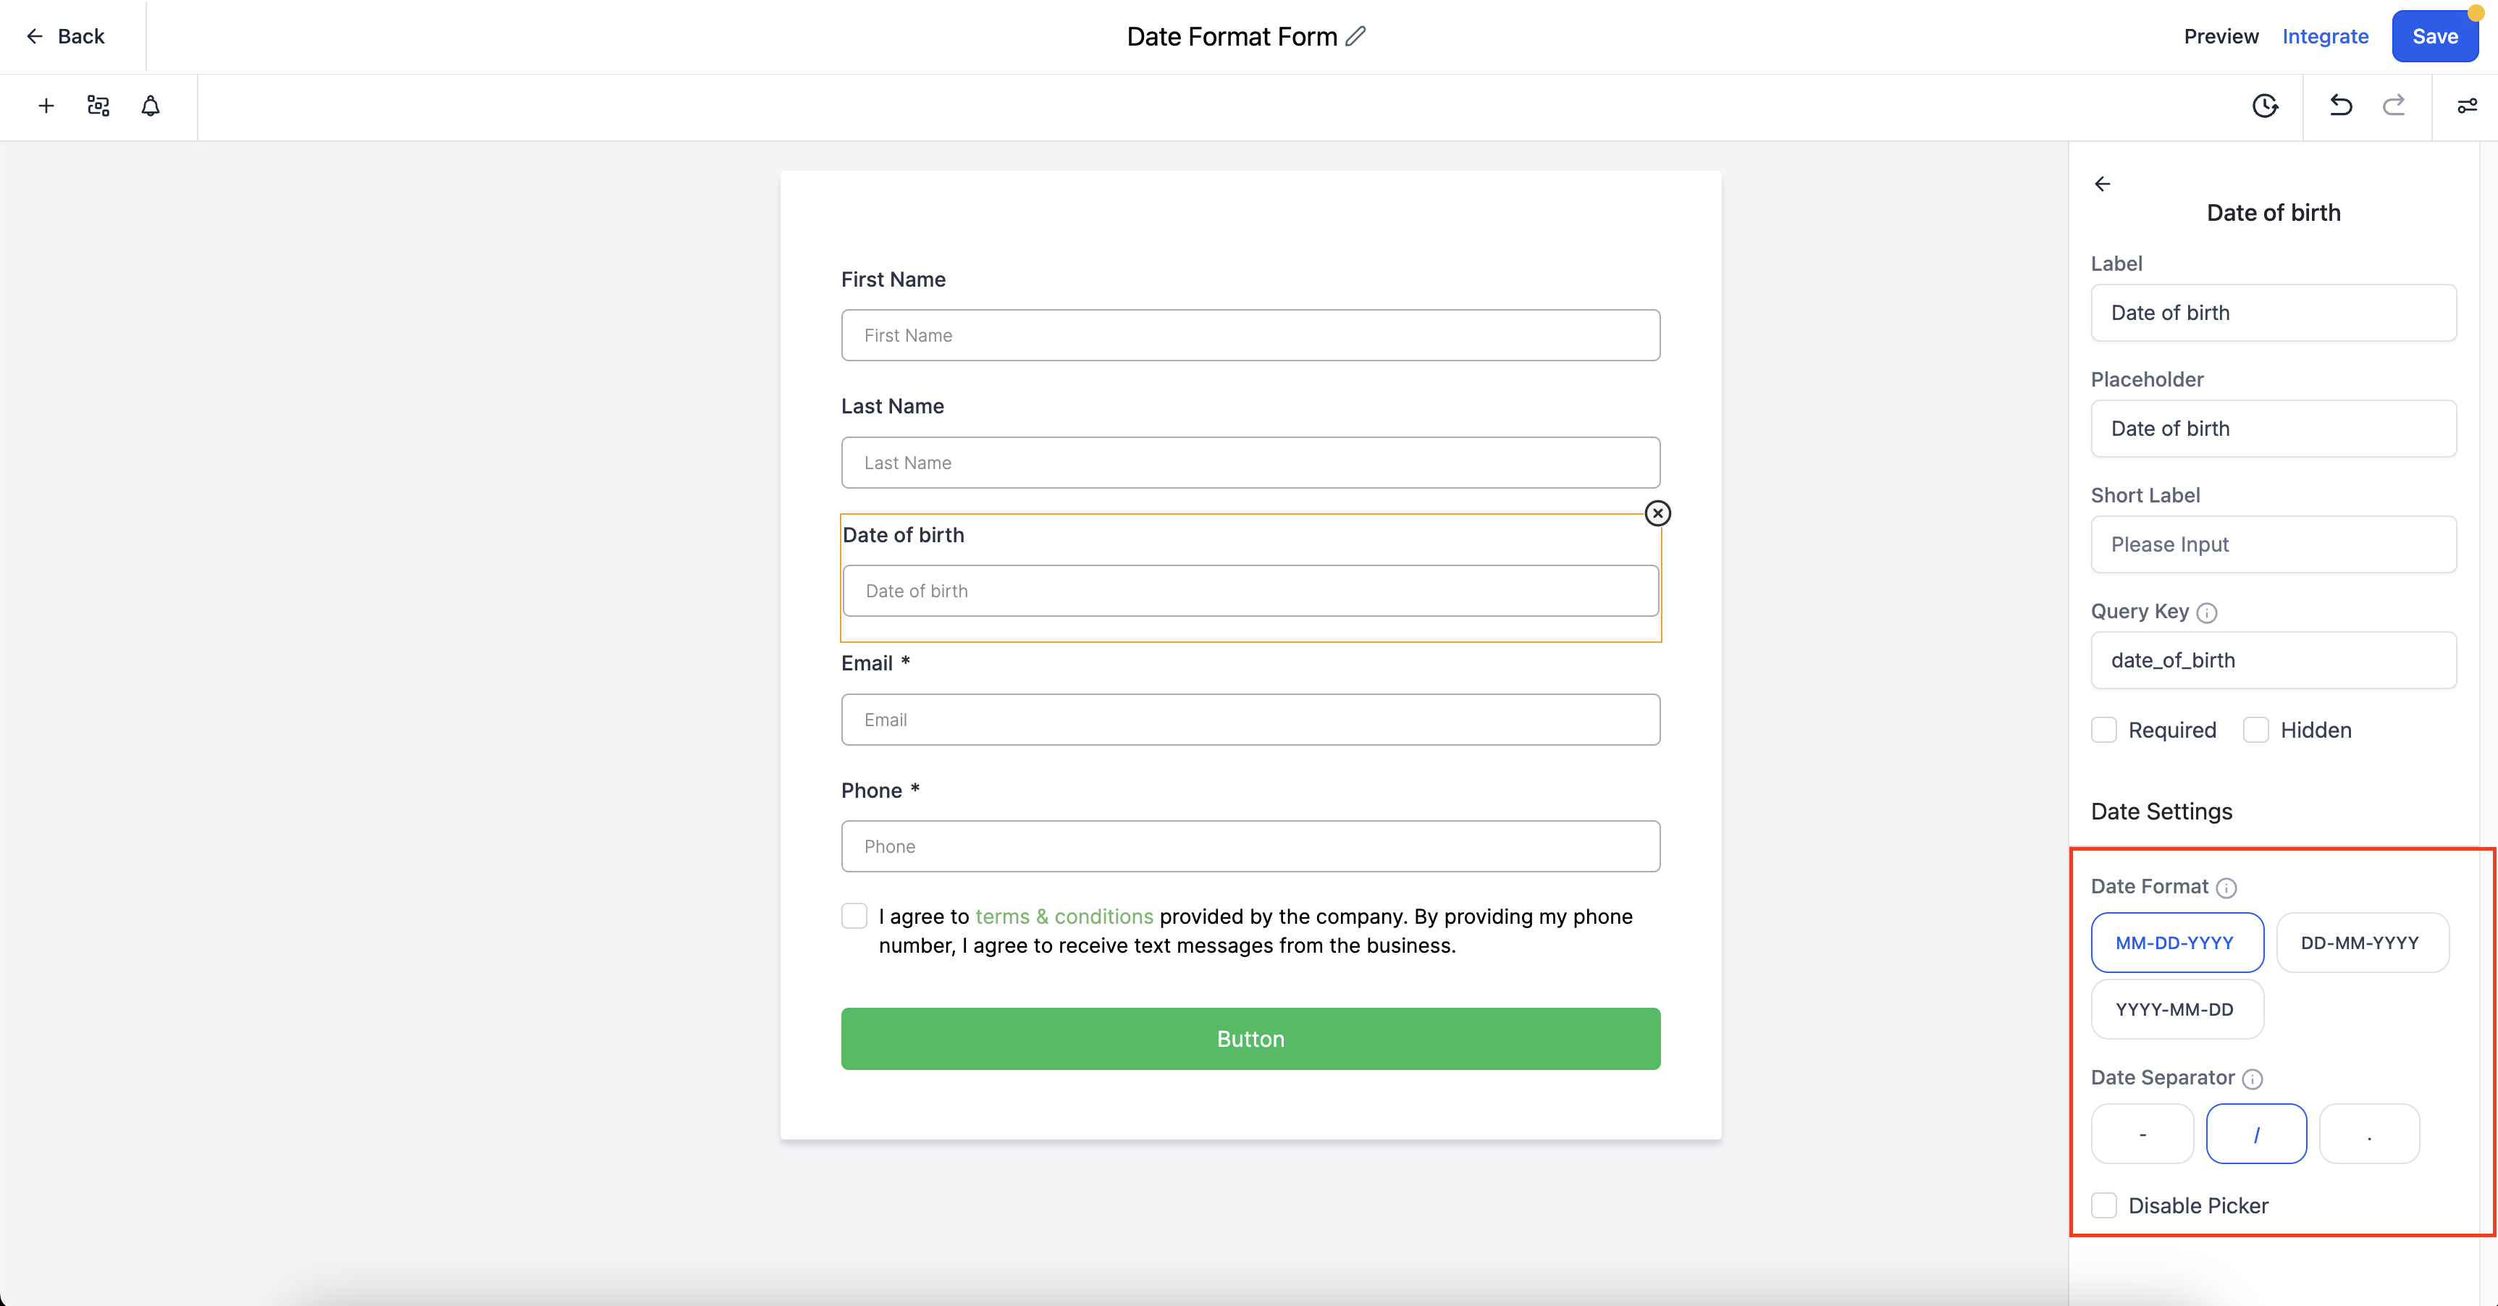
Task: Open the version history clock icon
Action: coord(2264,106)
